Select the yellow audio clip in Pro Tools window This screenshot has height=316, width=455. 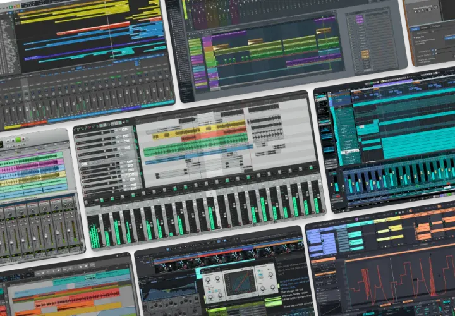click(x=33, y=179)
